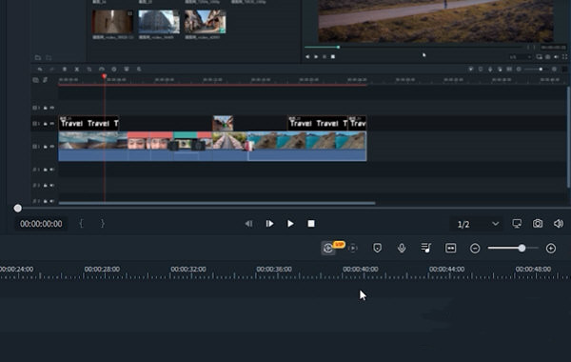Click the new folder icon below media library
This screenshot has width=571, height=362.
coord(38,57)
